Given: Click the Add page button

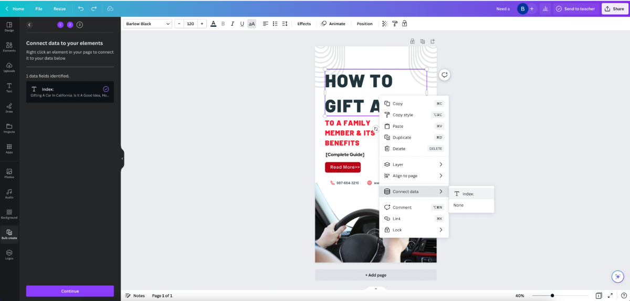Looking at the screenshot, I should click(376, 275).
